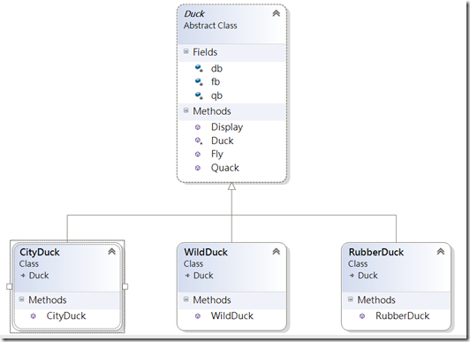Select the db field text

(x=216, y=68)
